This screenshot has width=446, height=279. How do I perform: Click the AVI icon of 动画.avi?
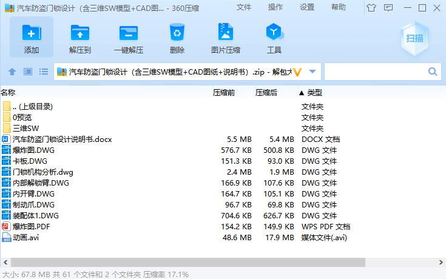[6, 238]
